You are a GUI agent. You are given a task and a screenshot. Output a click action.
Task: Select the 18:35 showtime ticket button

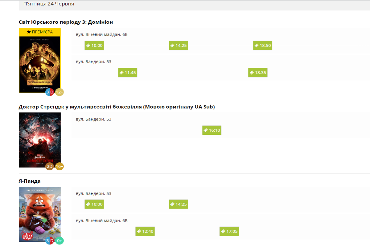point(258,73)
